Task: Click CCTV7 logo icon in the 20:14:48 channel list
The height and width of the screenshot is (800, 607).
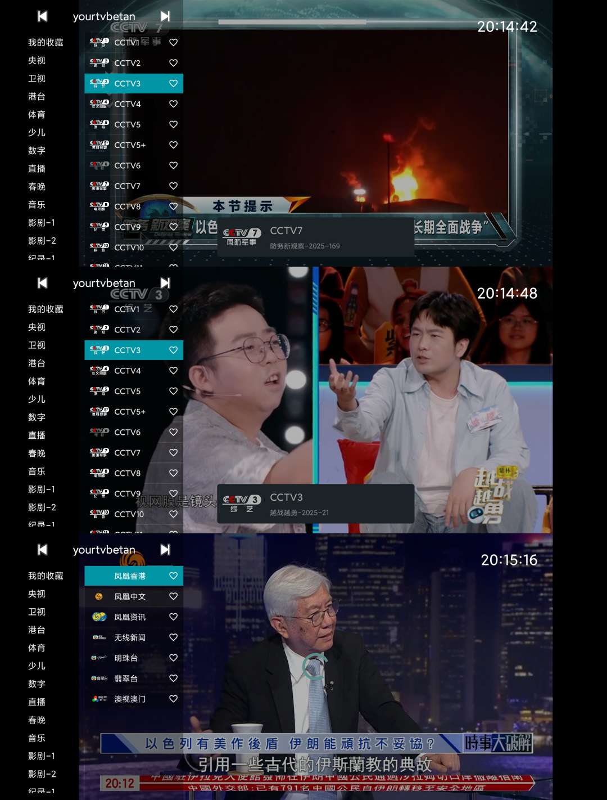Action: [x=99, y=453]
